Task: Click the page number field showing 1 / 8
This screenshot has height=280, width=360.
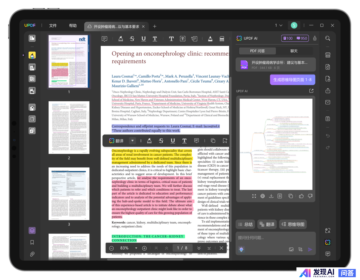Action: coord(182,248)
